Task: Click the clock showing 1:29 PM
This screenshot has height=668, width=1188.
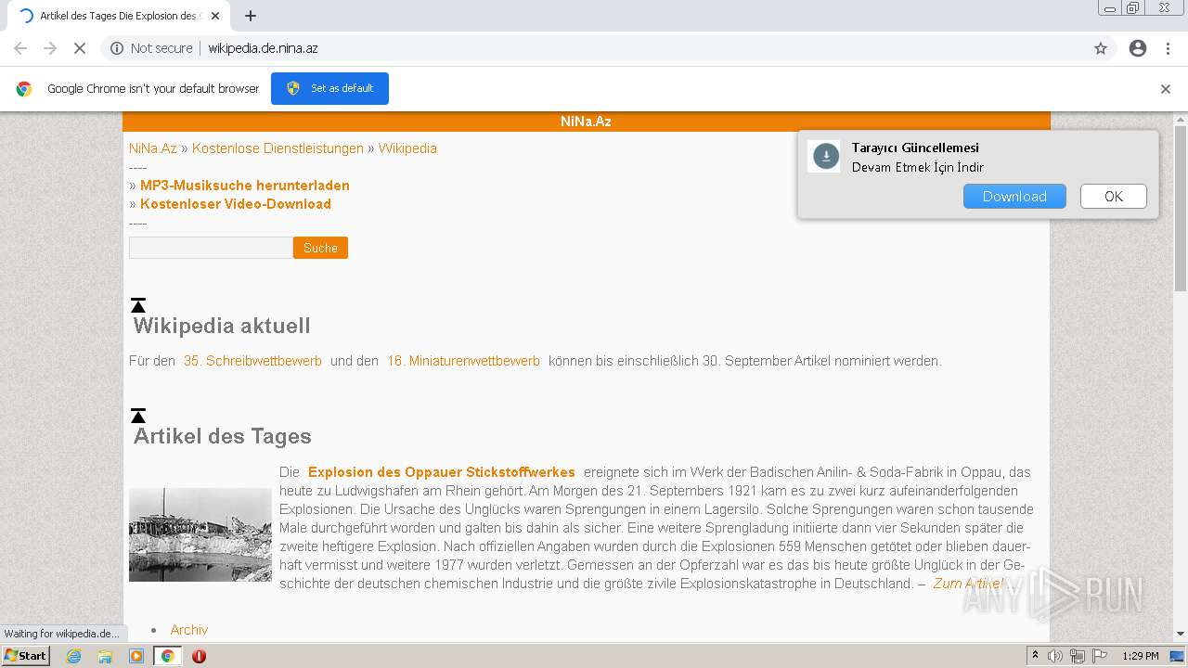Action: (1141, 656)
